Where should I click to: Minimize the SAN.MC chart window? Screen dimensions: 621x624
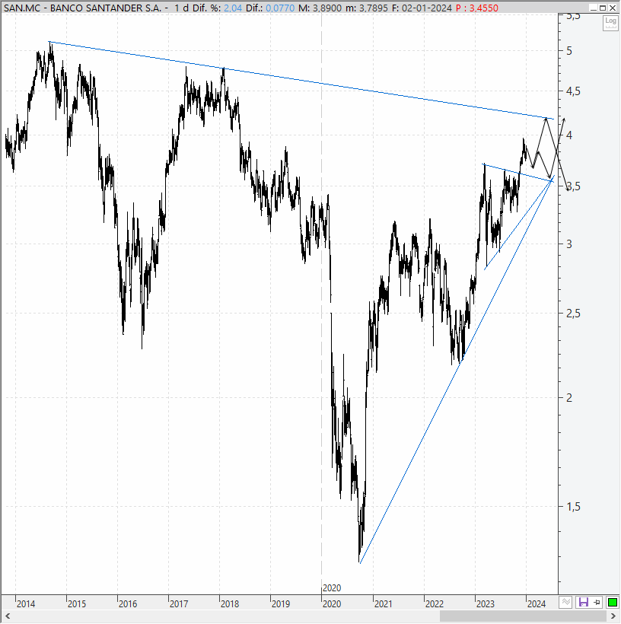click(x=594, y=8)
